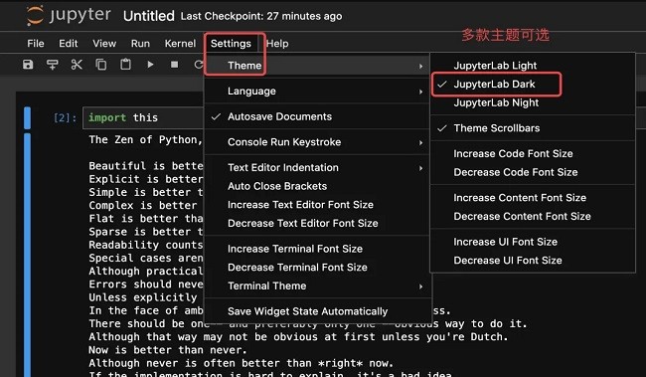Open the Kernel menu

tap(180, 44)
